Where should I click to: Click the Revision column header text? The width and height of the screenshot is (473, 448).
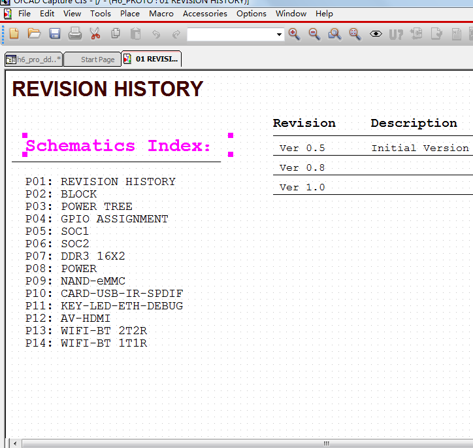[304, 123]
